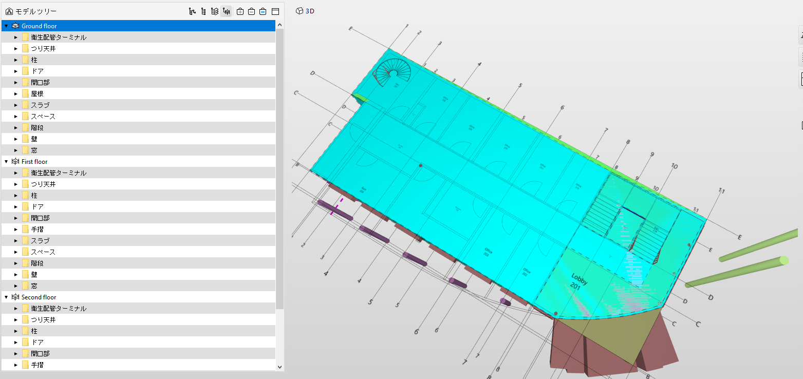Toggle the storey tree view icon
Image resolution: width=803 pixels, height=379 pixels.
point(226,11)
